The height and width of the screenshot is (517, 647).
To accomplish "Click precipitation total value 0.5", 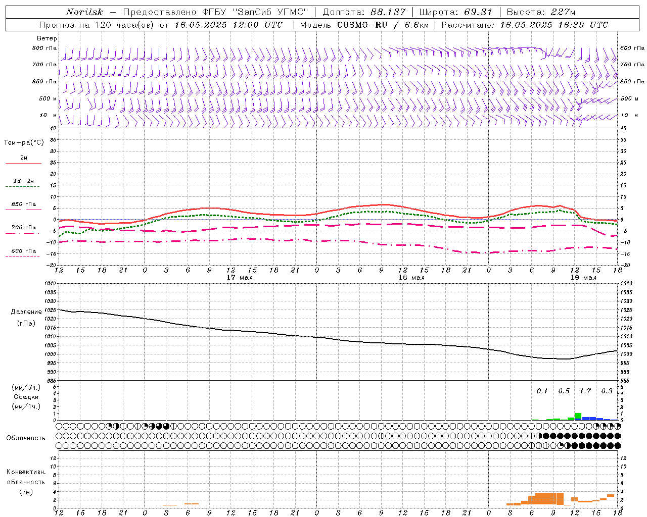I will click(x=564, y=391).
